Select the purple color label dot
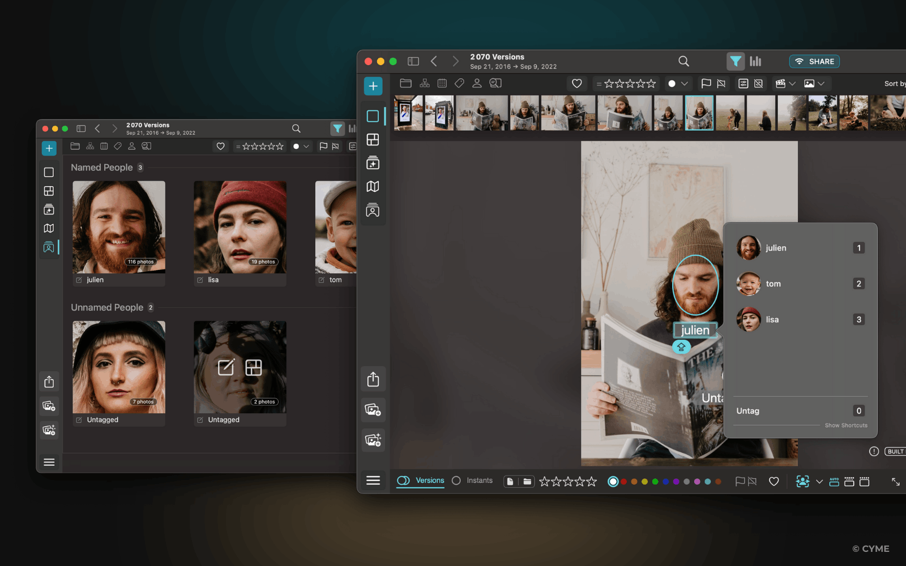Viewport: 906px width, 566px height. tap(676, 482)
